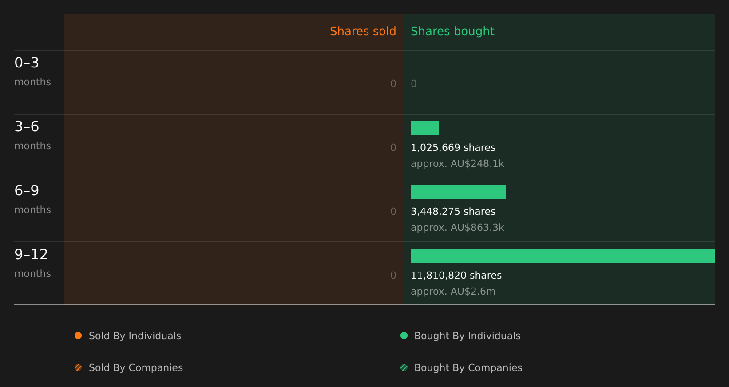Click the Shares bought column header
729x387 pixels.
click(x=452, y=32)
